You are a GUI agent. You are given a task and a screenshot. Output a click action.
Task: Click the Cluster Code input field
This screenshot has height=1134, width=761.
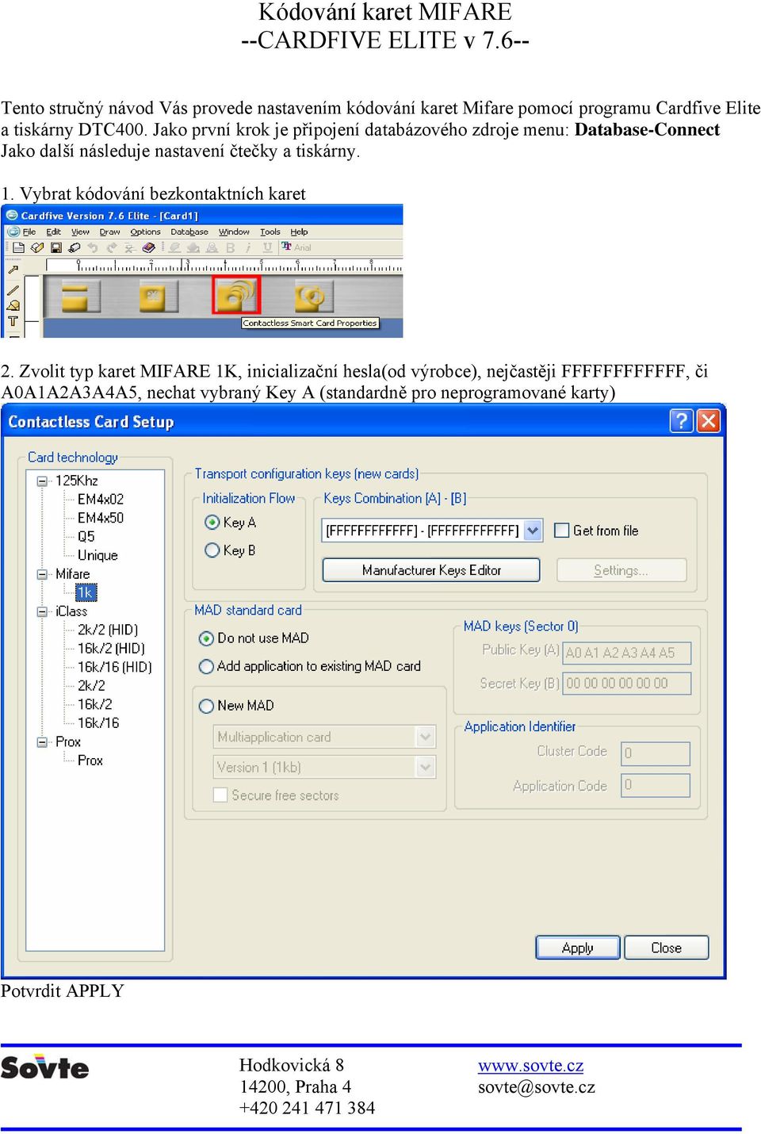[655, 753]
